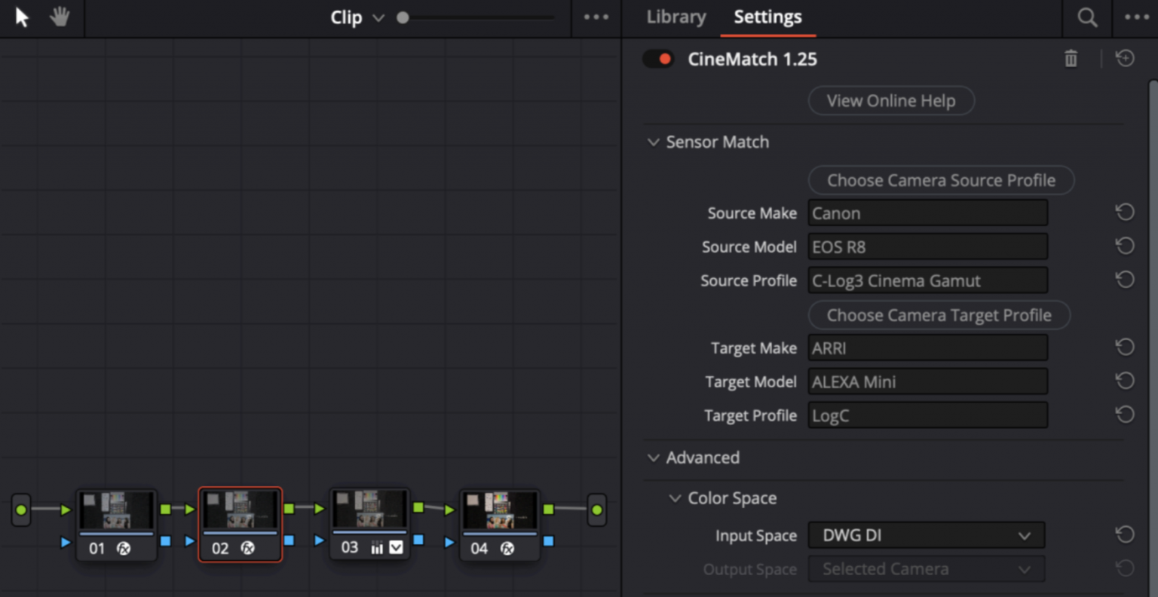The image size is (1158, 597).
Task: Collapse the Sensor Match section
Action: [653, 142]
